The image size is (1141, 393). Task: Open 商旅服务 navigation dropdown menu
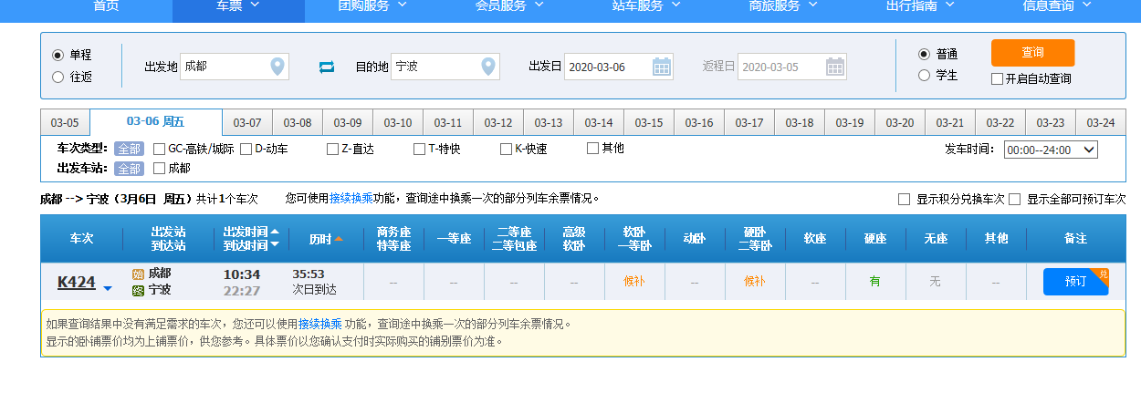click(783, 5)
